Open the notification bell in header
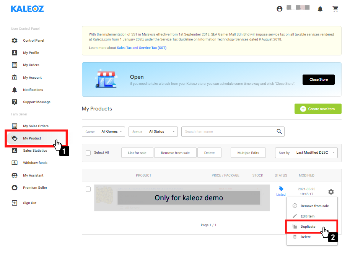 (320, 9)
